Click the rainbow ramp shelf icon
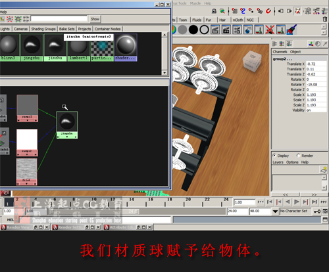329x272 pixels. pos(174,30)
